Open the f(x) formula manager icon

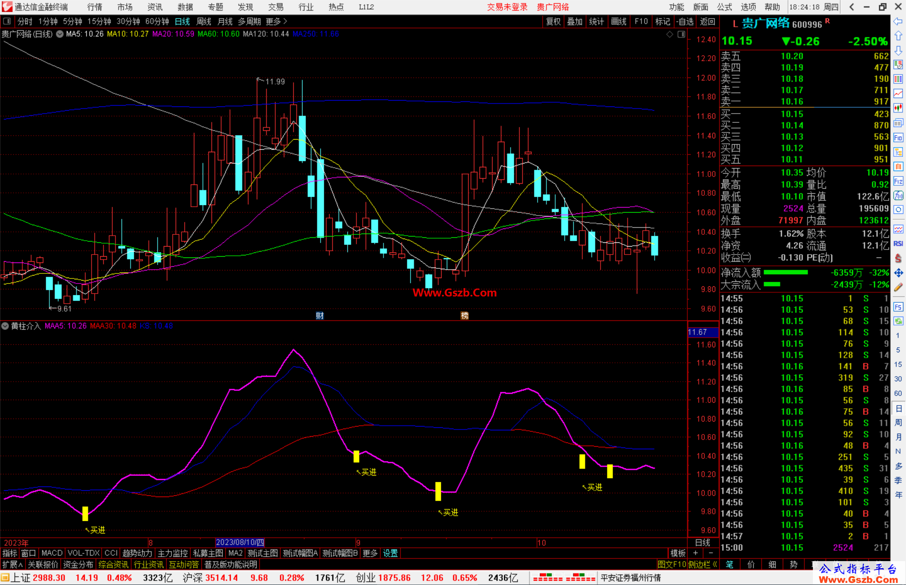click(x=898, y=195)
